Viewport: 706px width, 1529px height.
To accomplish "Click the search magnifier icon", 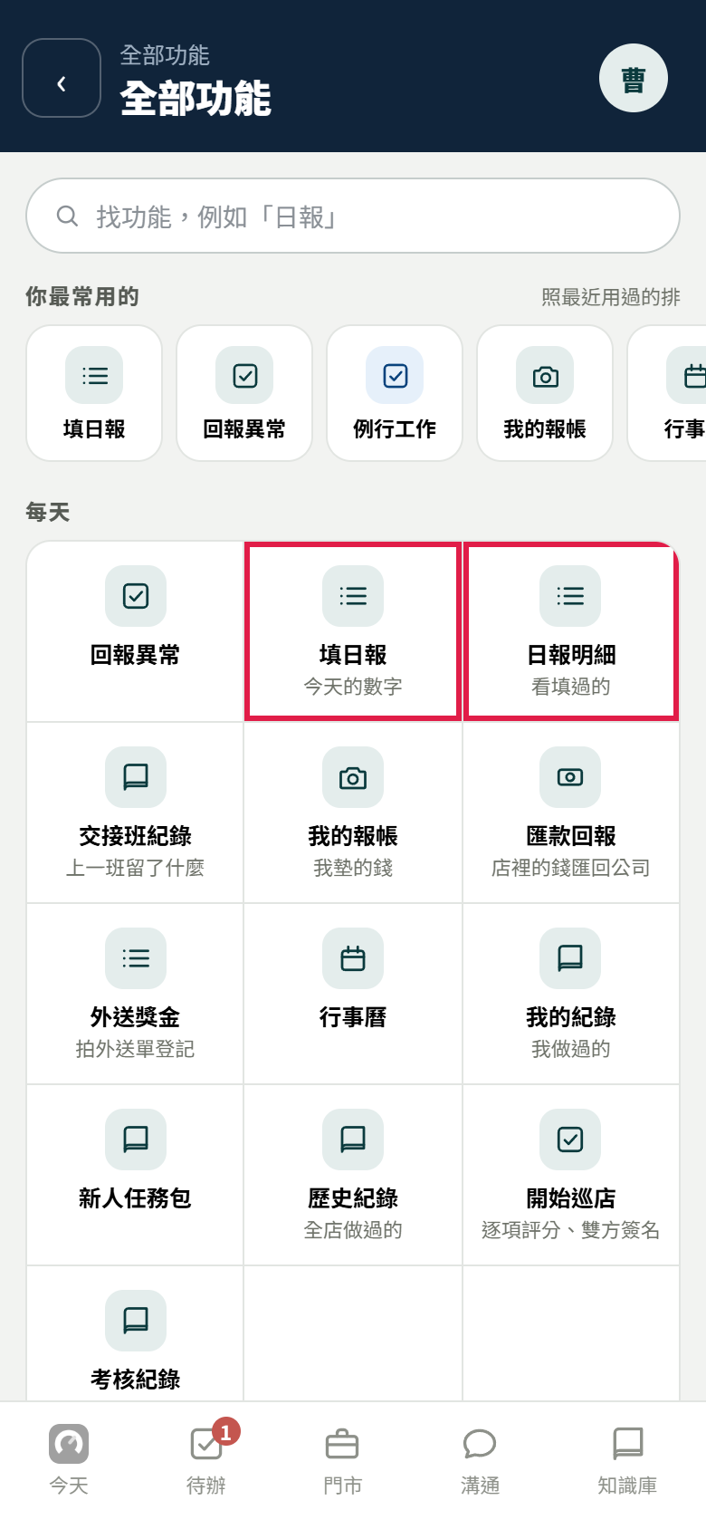I will click(67, 216).
